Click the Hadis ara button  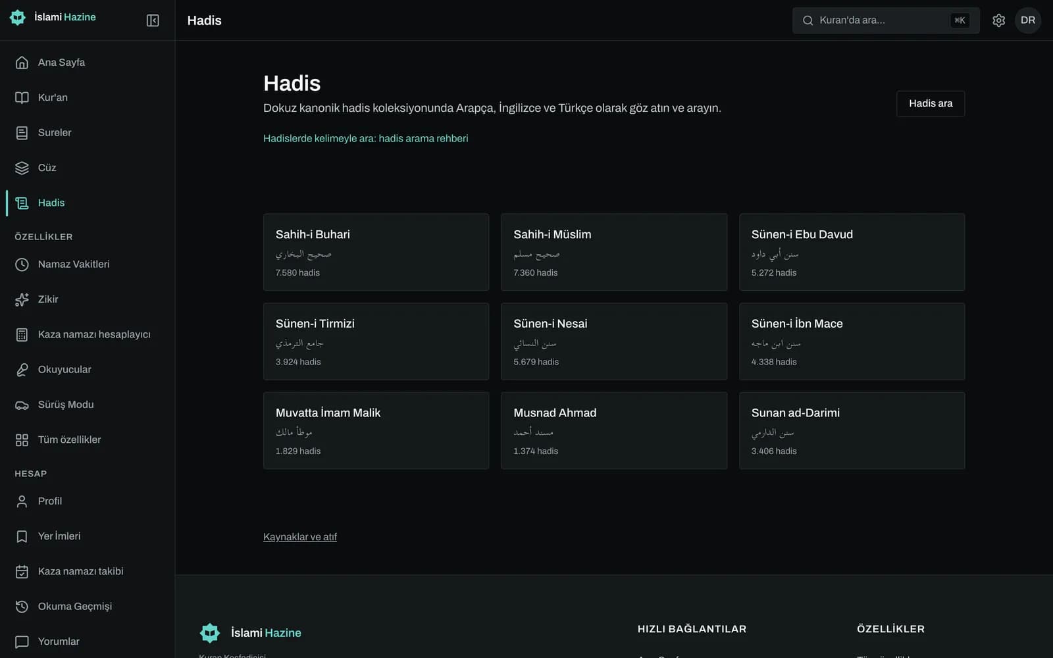(931, 103)
